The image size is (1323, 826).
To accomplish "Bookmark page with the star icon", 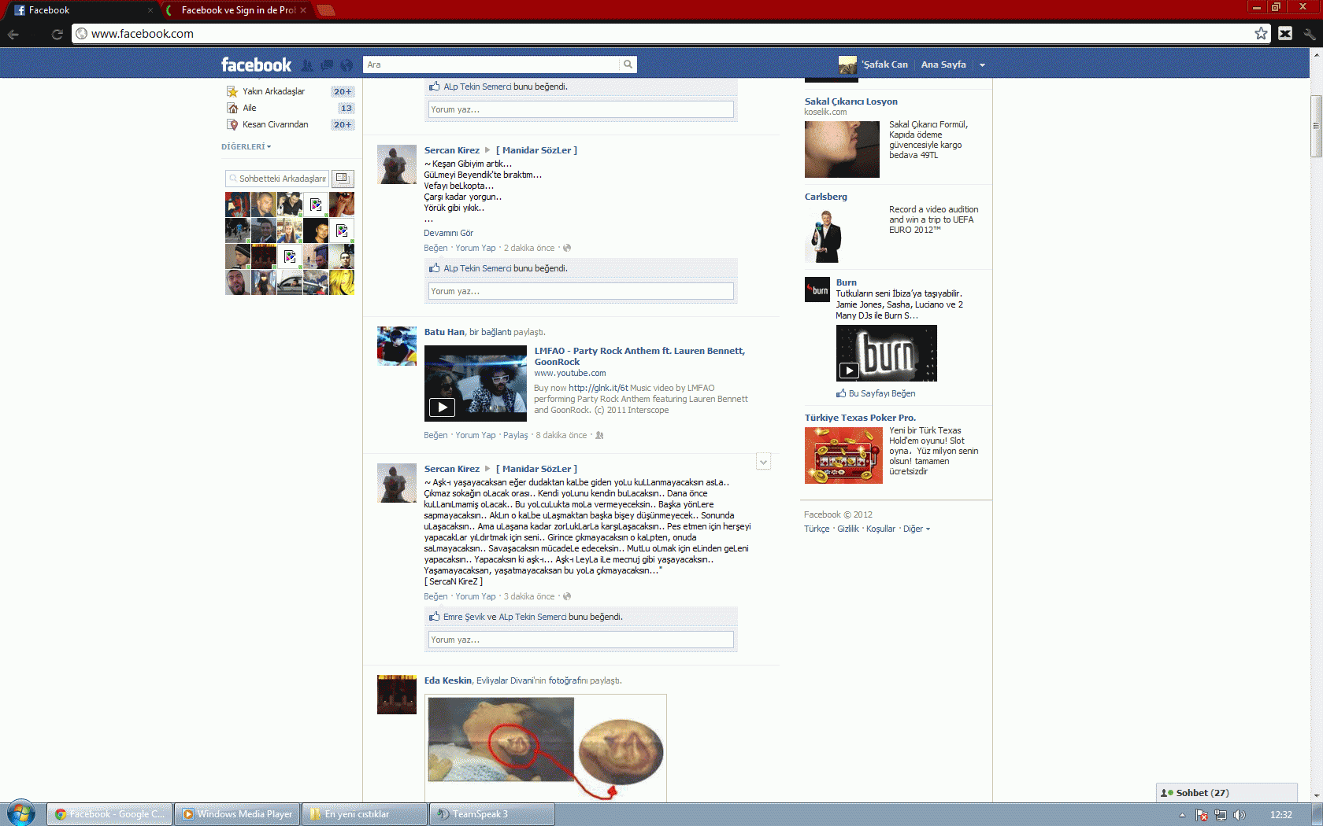I will (1261, 33).
